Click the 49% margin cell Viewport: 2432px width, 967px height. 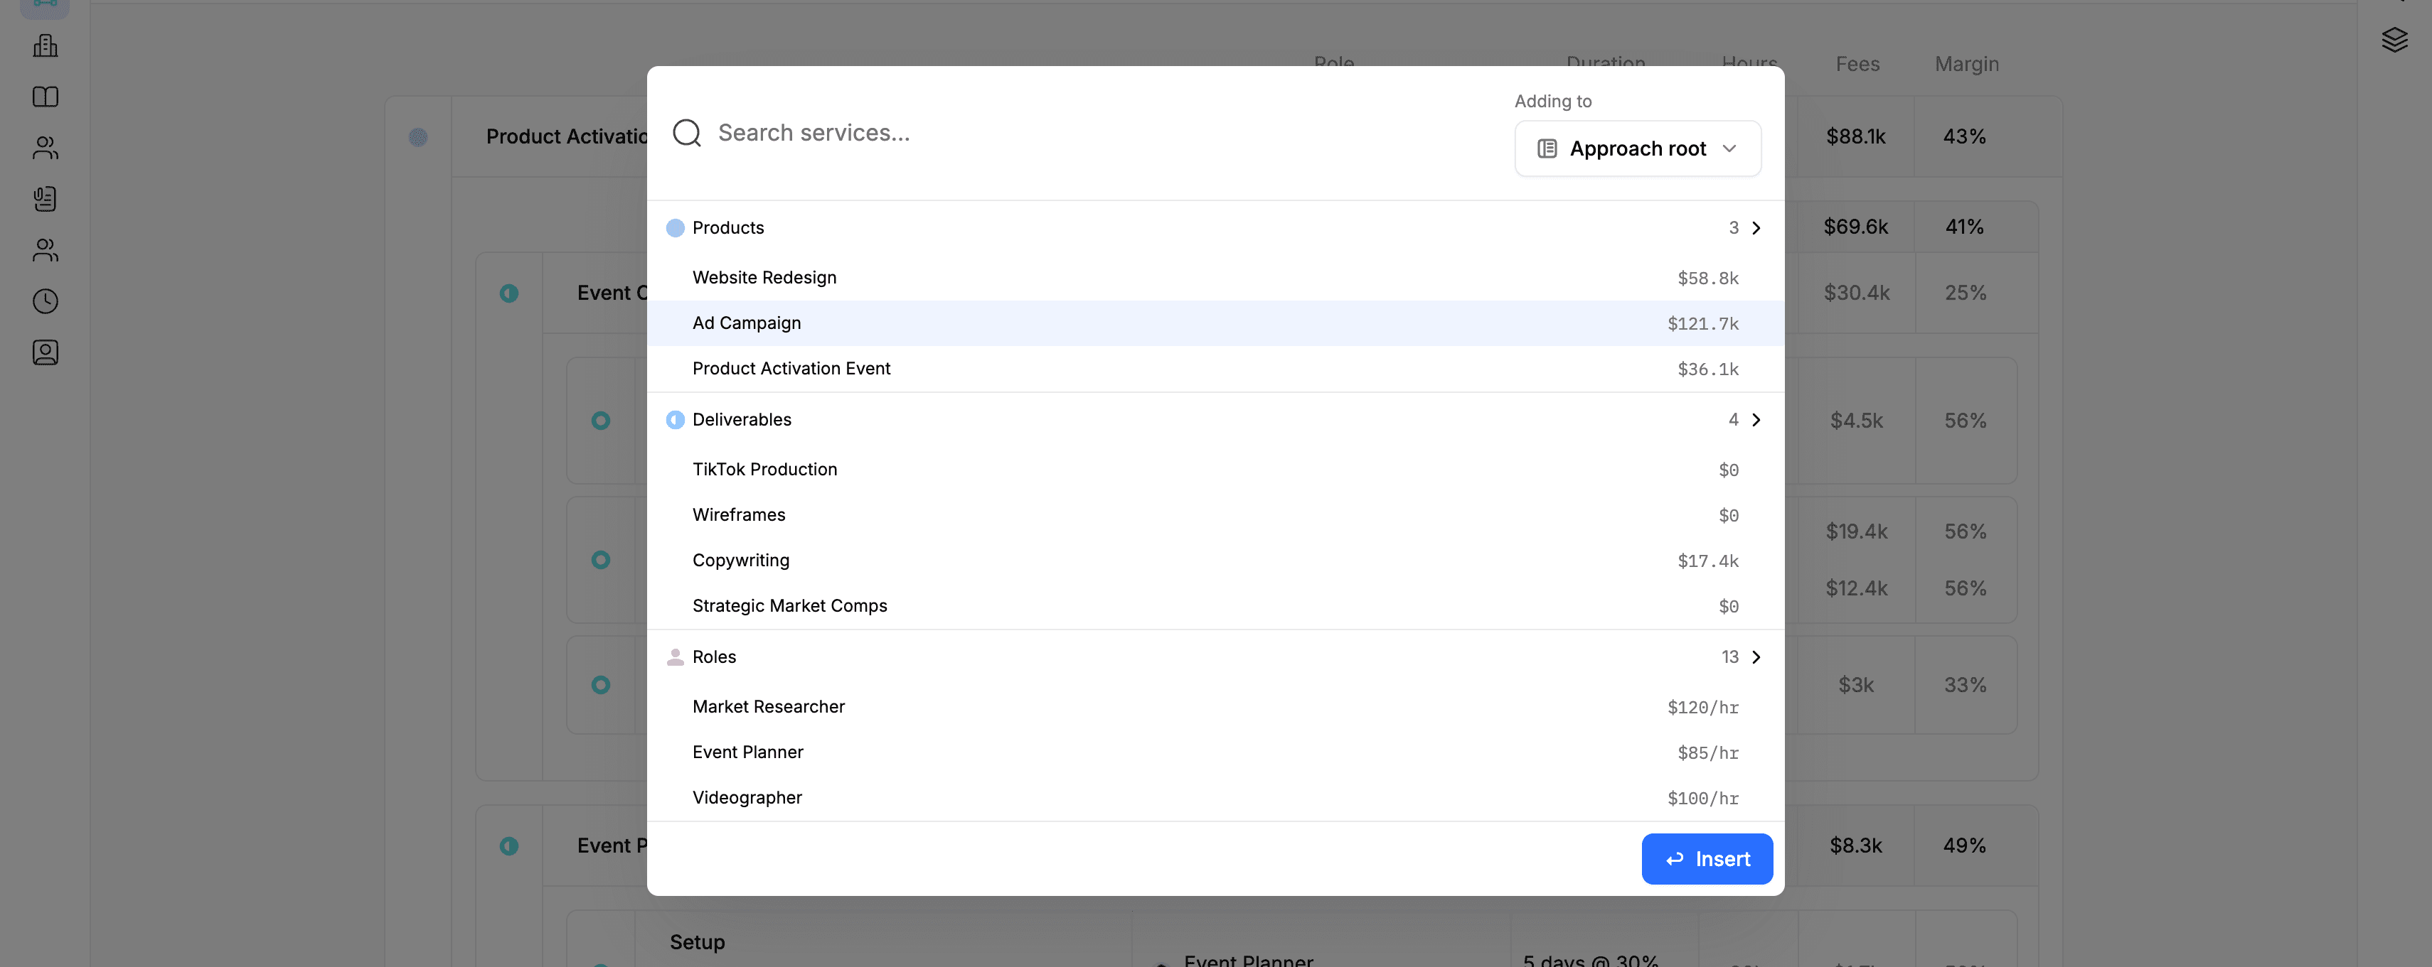coord(1963,846)
